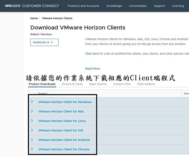The height and width of the screenshot is (157, 189).
Task: Switch to the Custom ISOs tab
Action: [122, 84]
